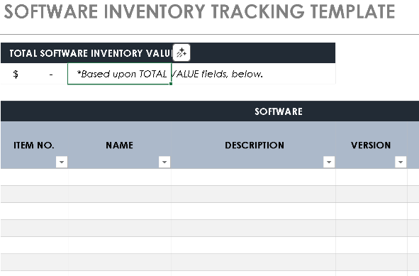Image resolution: width=419 pixels, height=276 pixels.
Task: Click the 'SOFTWARE' section header
Action: pyautogui.click(x=279, y=111)
